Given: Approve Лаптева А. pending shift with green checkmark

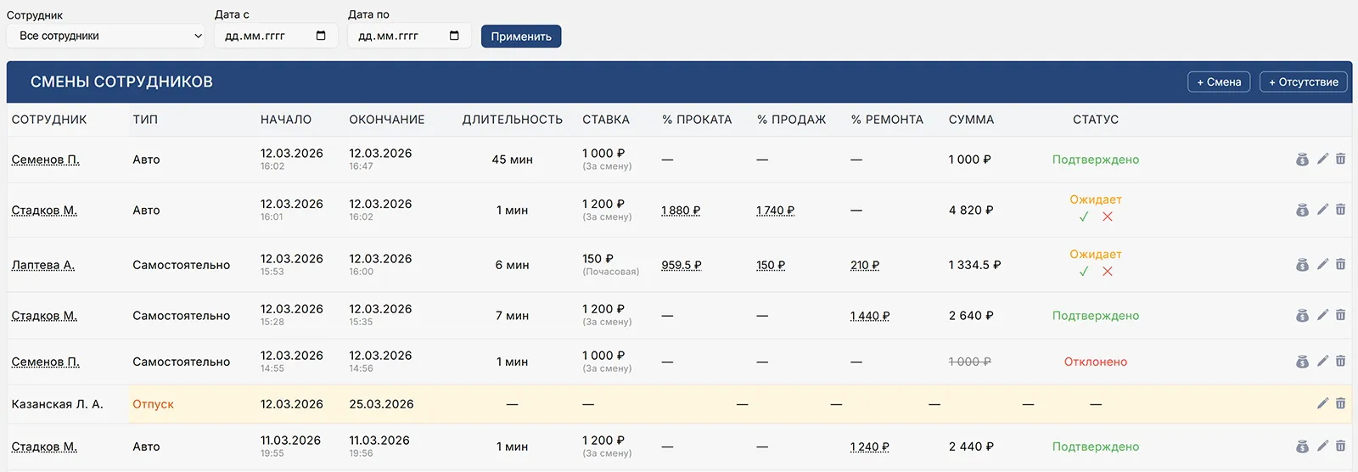Looking at the screenshot, I should coord(1084,272).
